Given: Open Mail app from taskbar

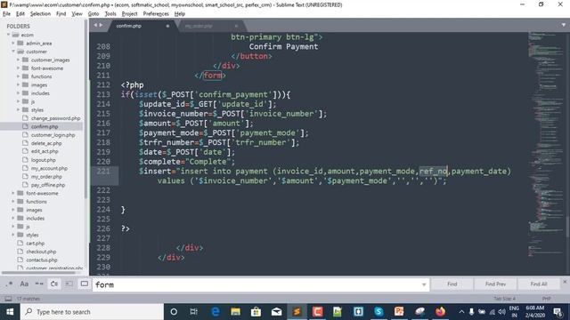Looking at the screenshot, I should click(276, 312).
